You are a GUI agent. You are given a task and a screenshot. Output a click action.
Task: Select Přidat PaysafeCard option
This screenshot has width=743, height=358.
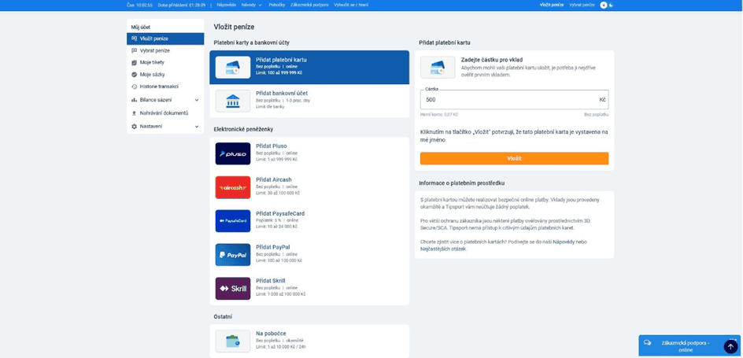tap(309, 221)
